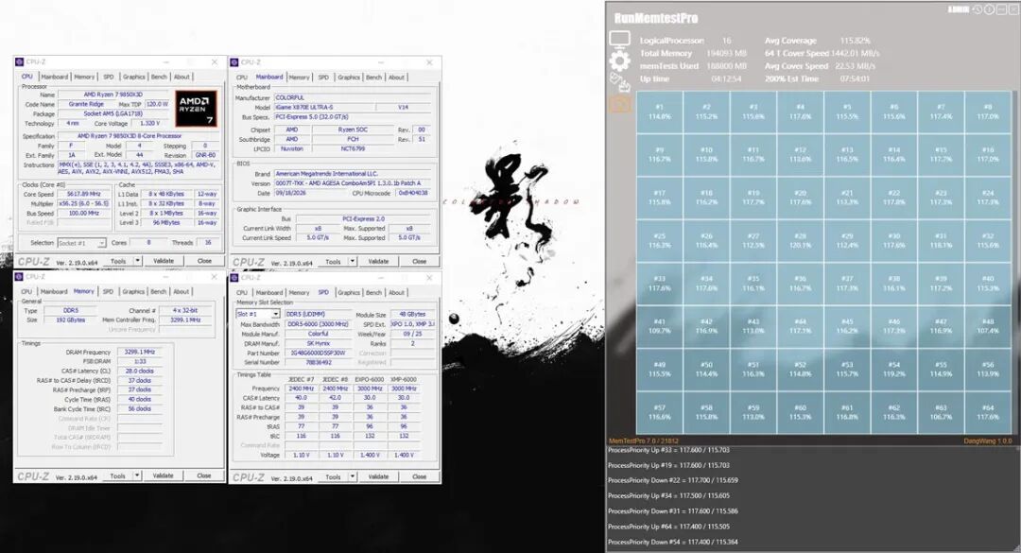Screen dimensions: 1021x553
Task: Select the SPD tab in the CPU-tab CPU-Z window
Action: [108, 77]
